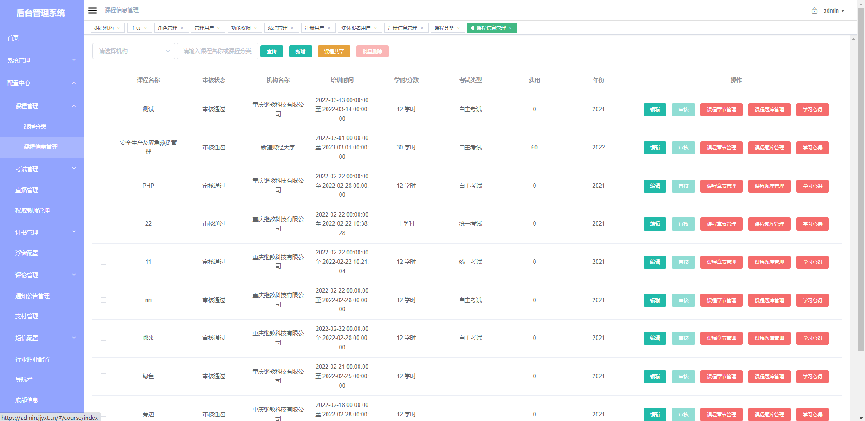865x421 pixels.
Task: Collapse 课程管理 submenu
Action: point(42,106)
